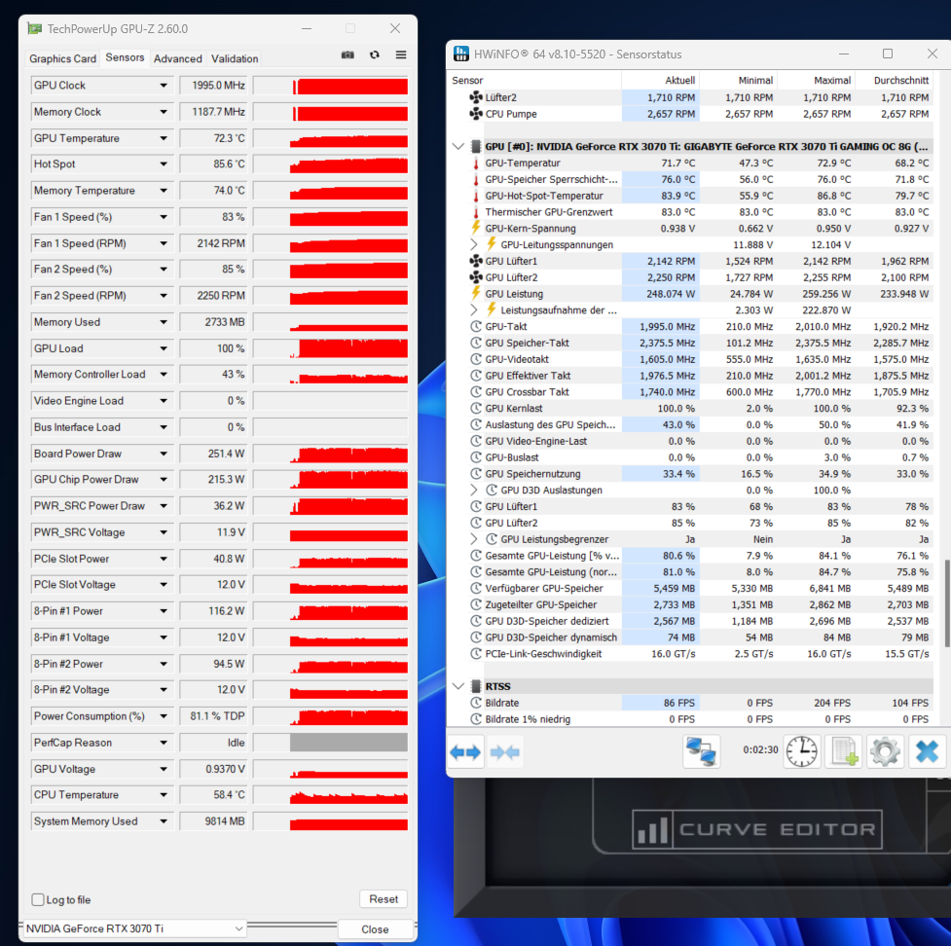The height and width of the screenshot is (946, 951).
Task: Open the Advanced tab
Action: pos(178,58)
